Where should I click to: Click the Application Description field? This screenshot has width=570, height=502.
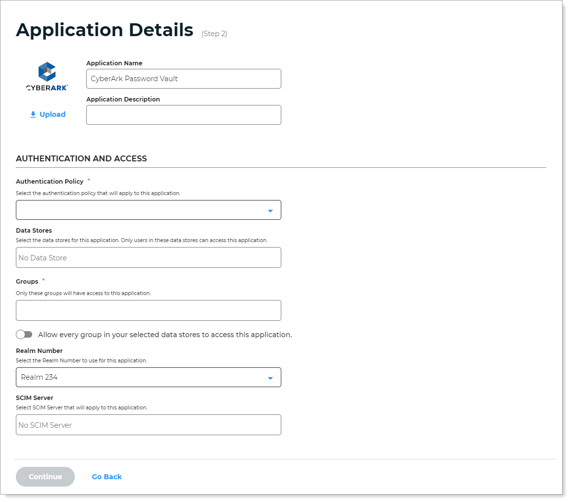coord(183,115)
